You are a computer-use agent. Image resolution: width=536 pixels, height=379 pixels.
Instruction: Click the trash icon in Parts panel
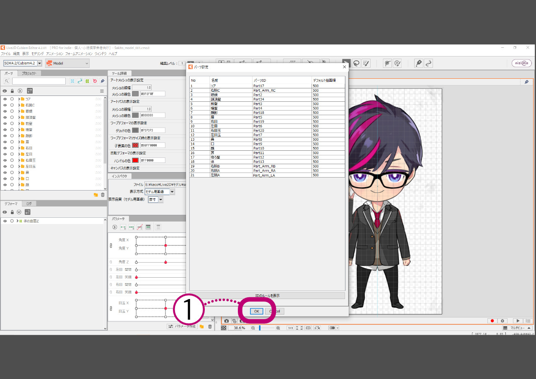[103, 195]
